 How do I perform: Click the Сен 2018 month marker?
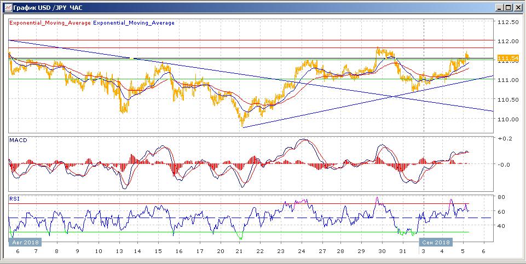point(436,242)
